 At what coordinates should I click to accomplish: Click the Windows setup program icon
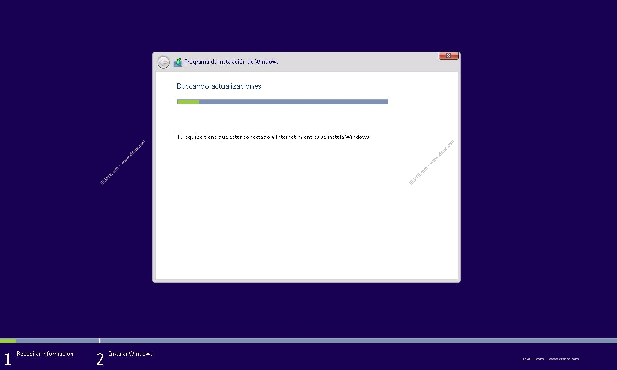coord(178,62)
